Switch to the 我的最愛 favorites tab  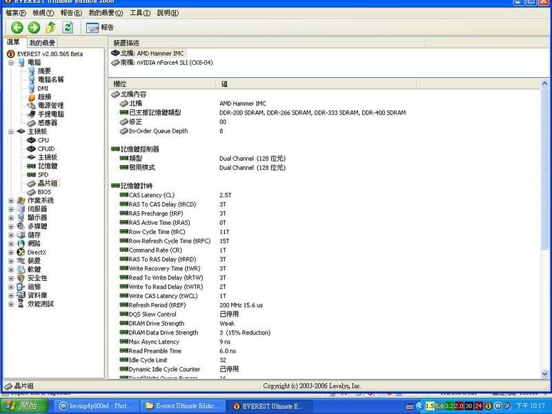pyautogui.click(x=41, y=43)
